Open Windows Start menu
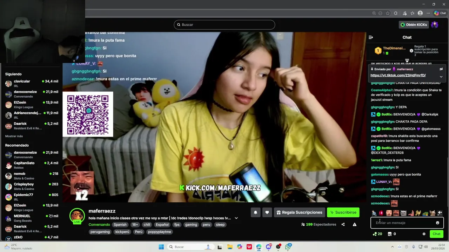449x252 pixels. [x=161, y=247]
